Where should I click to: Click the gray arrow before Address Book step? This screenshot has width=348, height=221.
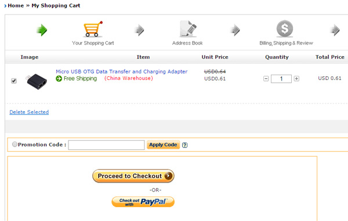point(139,30)
